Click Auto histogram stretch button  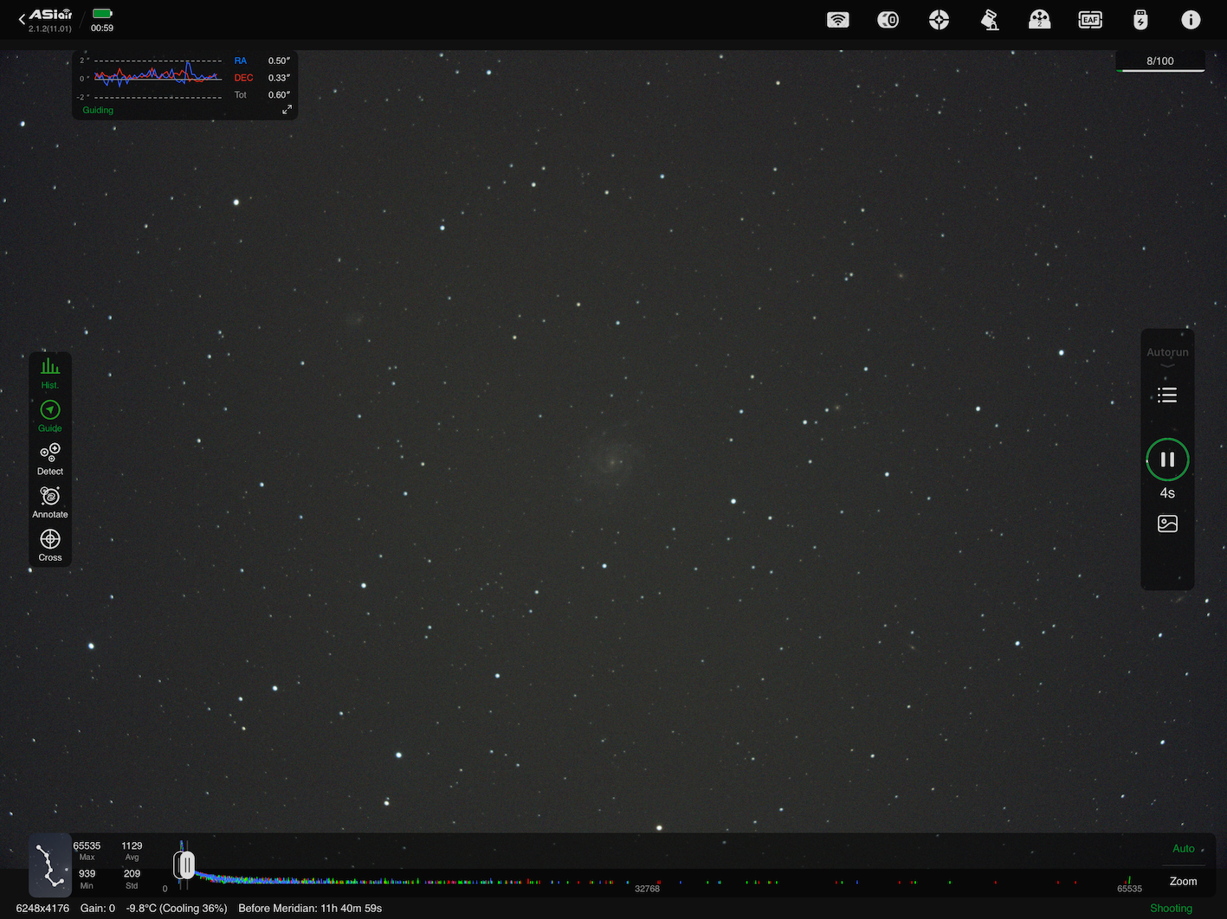click(x=1184, y=849)
